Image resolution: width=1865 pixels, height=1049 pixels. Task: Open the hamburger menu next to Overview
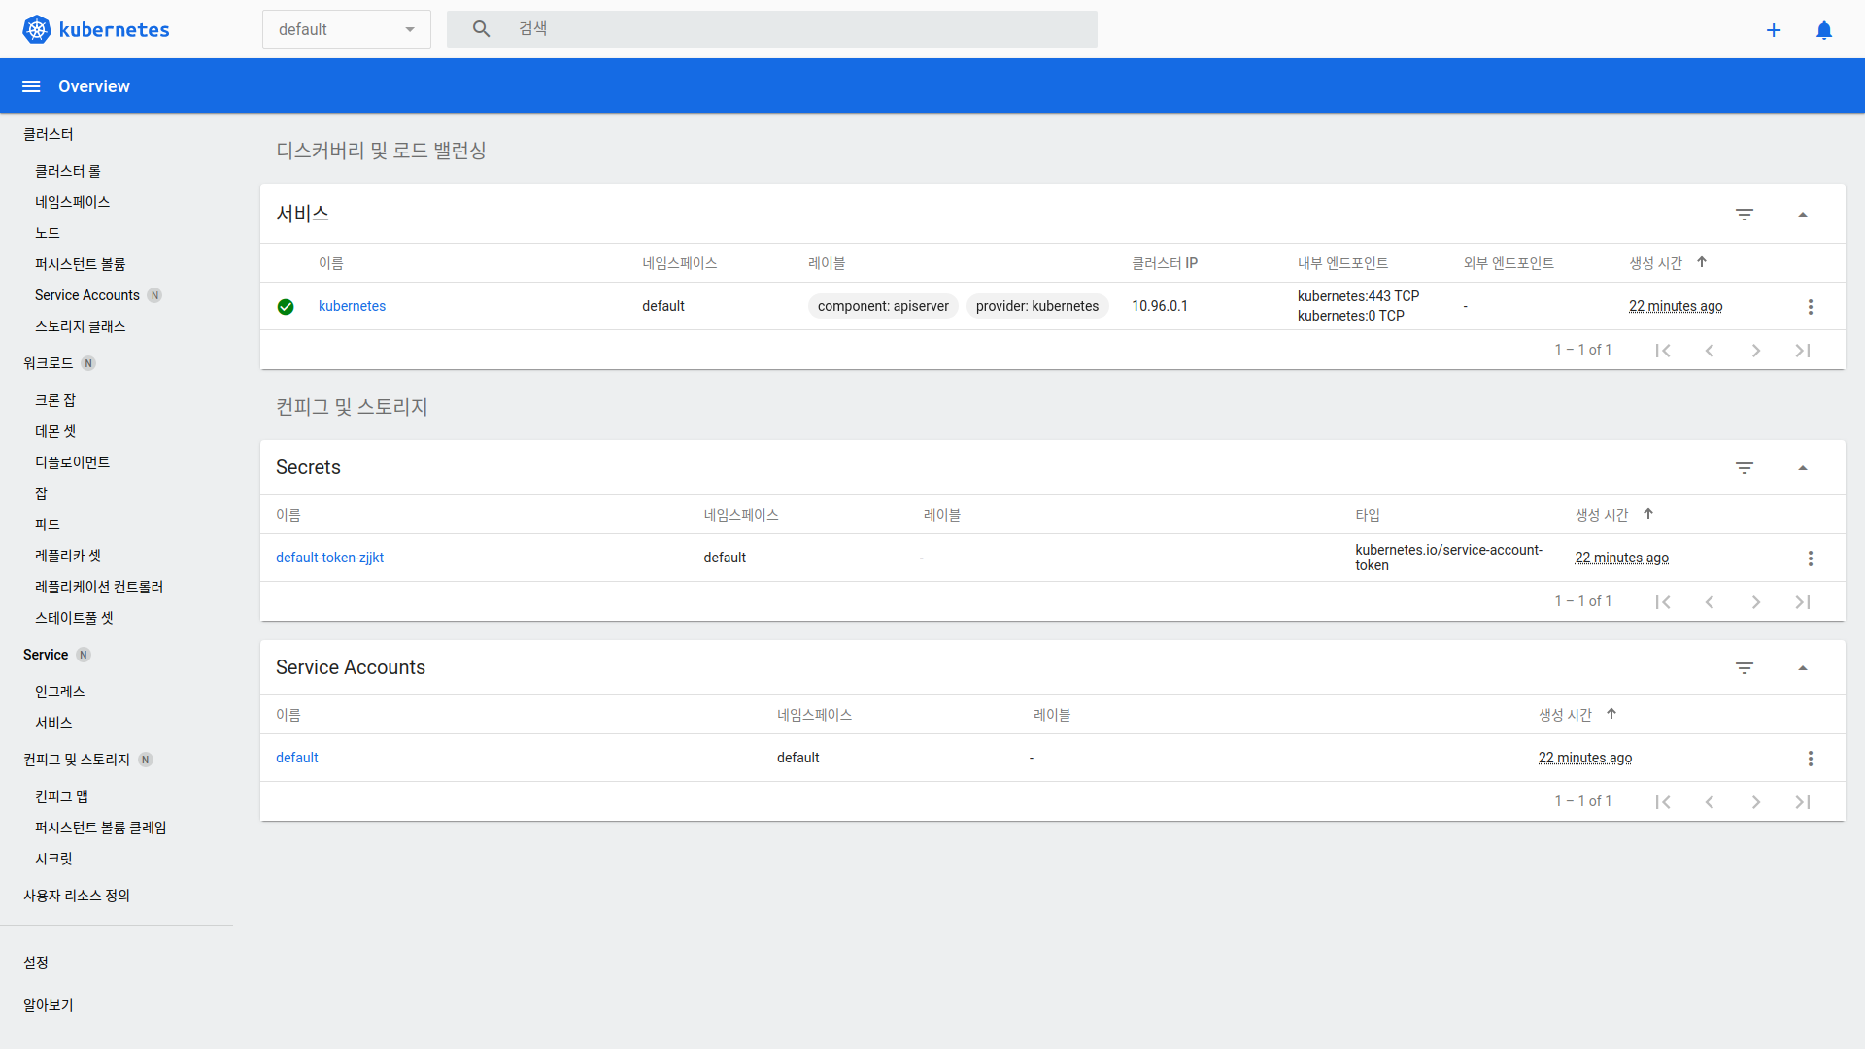[31, 86]
